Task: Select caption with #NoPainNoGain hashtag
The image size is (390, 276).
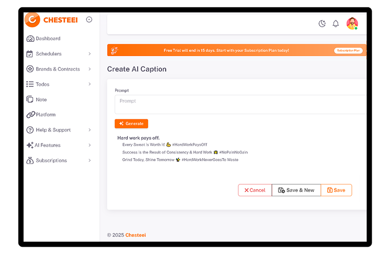Action: click(x=185, y=152)
